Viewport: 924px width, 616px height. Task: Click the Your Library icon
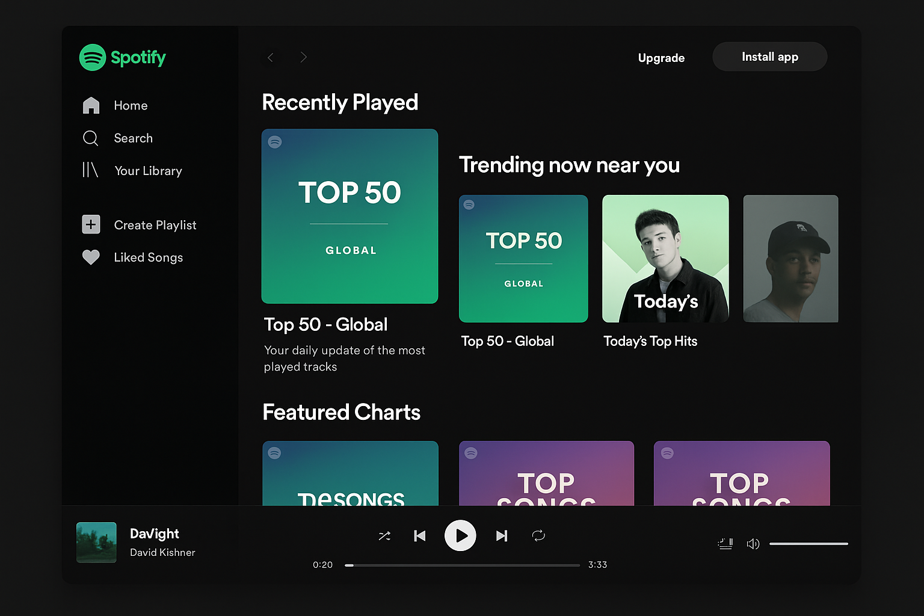pyautogui.click(x=90, y=170)
